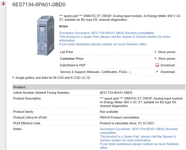Viewport: 186px width, 150px height.
Task: Open Service & Support download link
Action: [x=168, y=72]
